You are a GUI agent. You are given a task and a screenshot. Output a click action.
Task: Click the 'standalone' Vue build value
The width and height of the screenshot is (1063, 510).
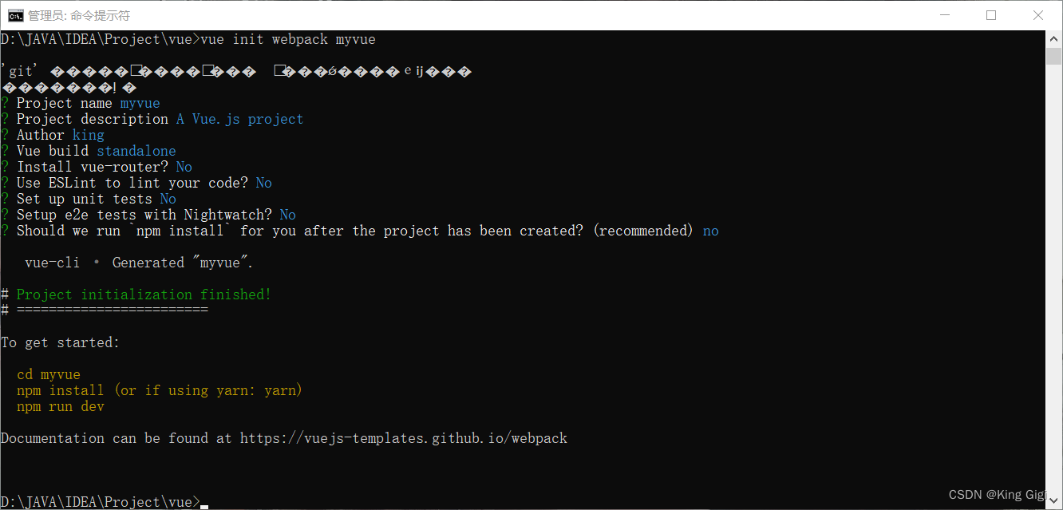(136, 151)
